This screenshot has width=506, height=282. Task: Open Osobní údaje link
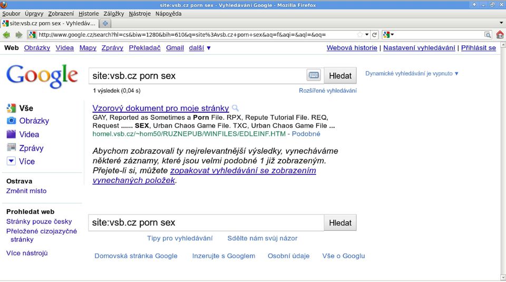pos(288,256)
